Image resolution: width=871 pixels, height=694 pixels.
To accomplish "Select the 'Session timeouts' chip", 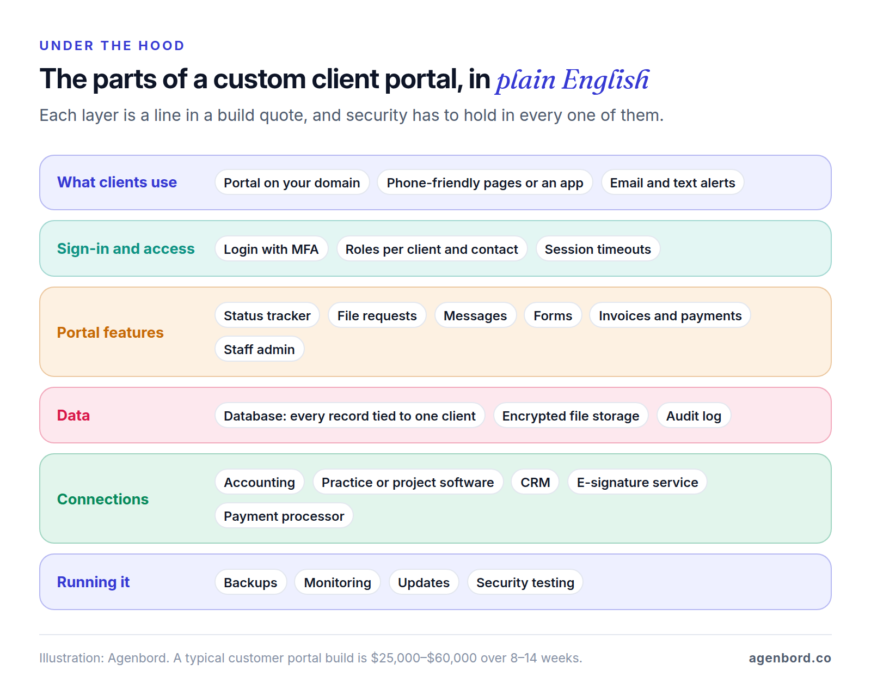I will (x=598, y=249).
